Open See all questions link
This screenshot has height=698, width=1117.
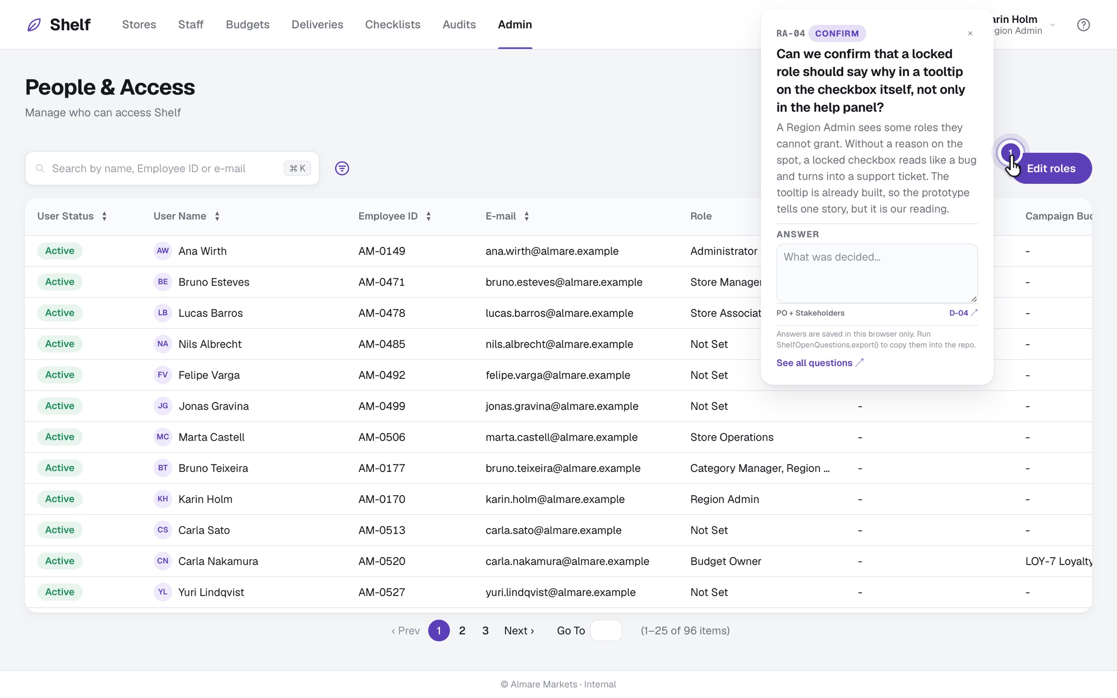coord(820,363)
